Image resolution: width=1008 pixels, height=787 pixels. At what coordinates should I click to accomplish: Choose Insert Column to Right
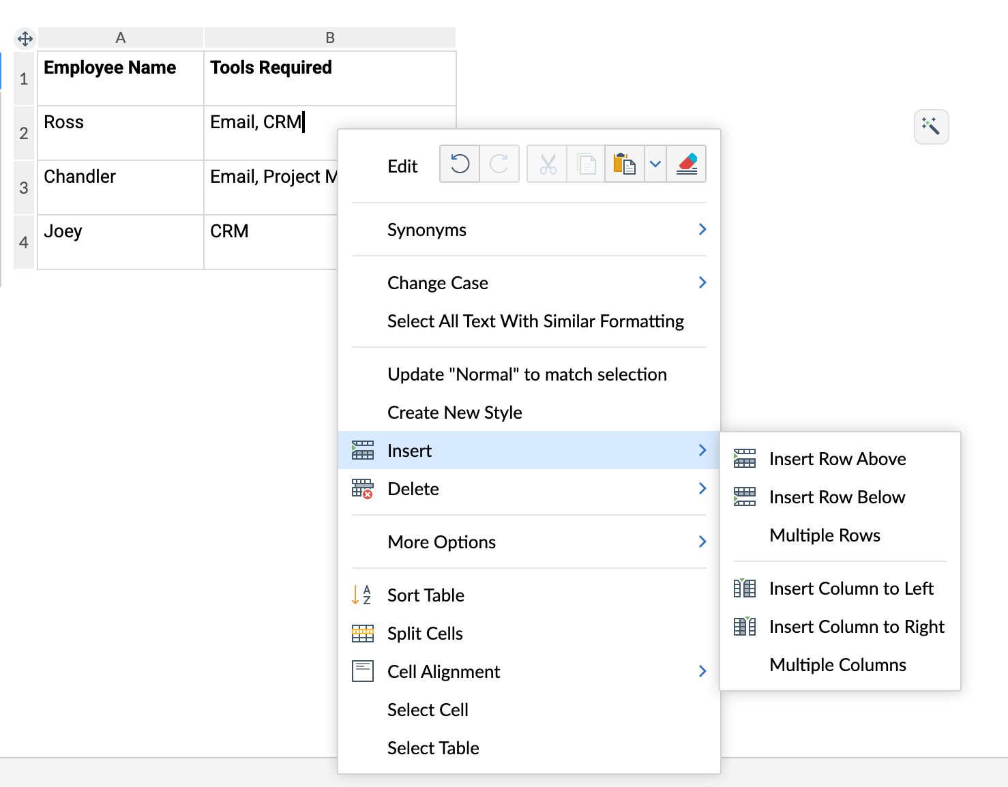857,627
